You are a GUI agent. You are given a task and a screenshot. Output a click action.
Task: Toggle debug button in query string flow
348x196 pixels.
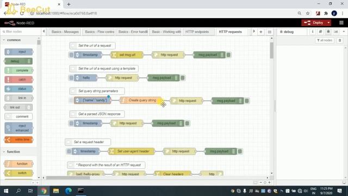[247, 101]
